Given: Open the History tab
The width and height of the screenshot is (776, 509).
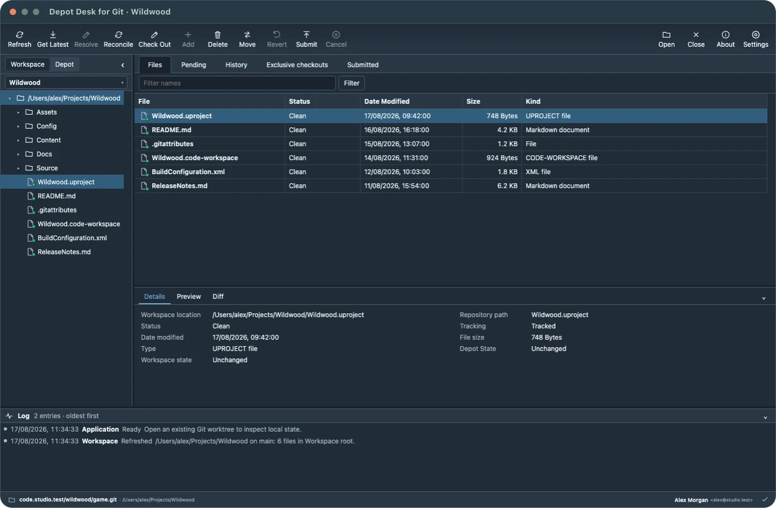Looking at the screenshot, I should [x=236, y=65].
